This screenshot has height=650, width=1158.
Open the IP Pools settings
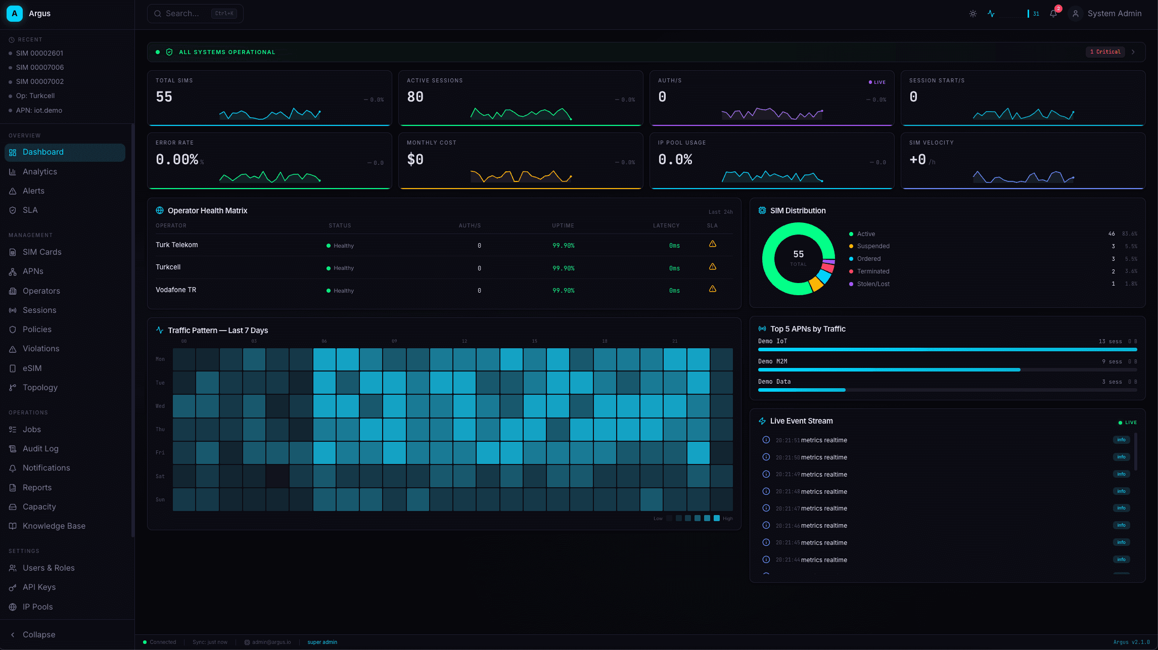(x=38, y=607)
